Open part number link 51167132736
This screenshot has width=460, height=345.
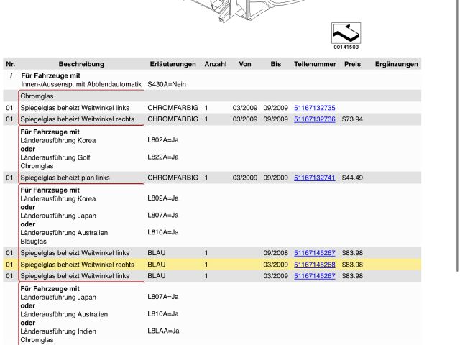click(314, 119)
